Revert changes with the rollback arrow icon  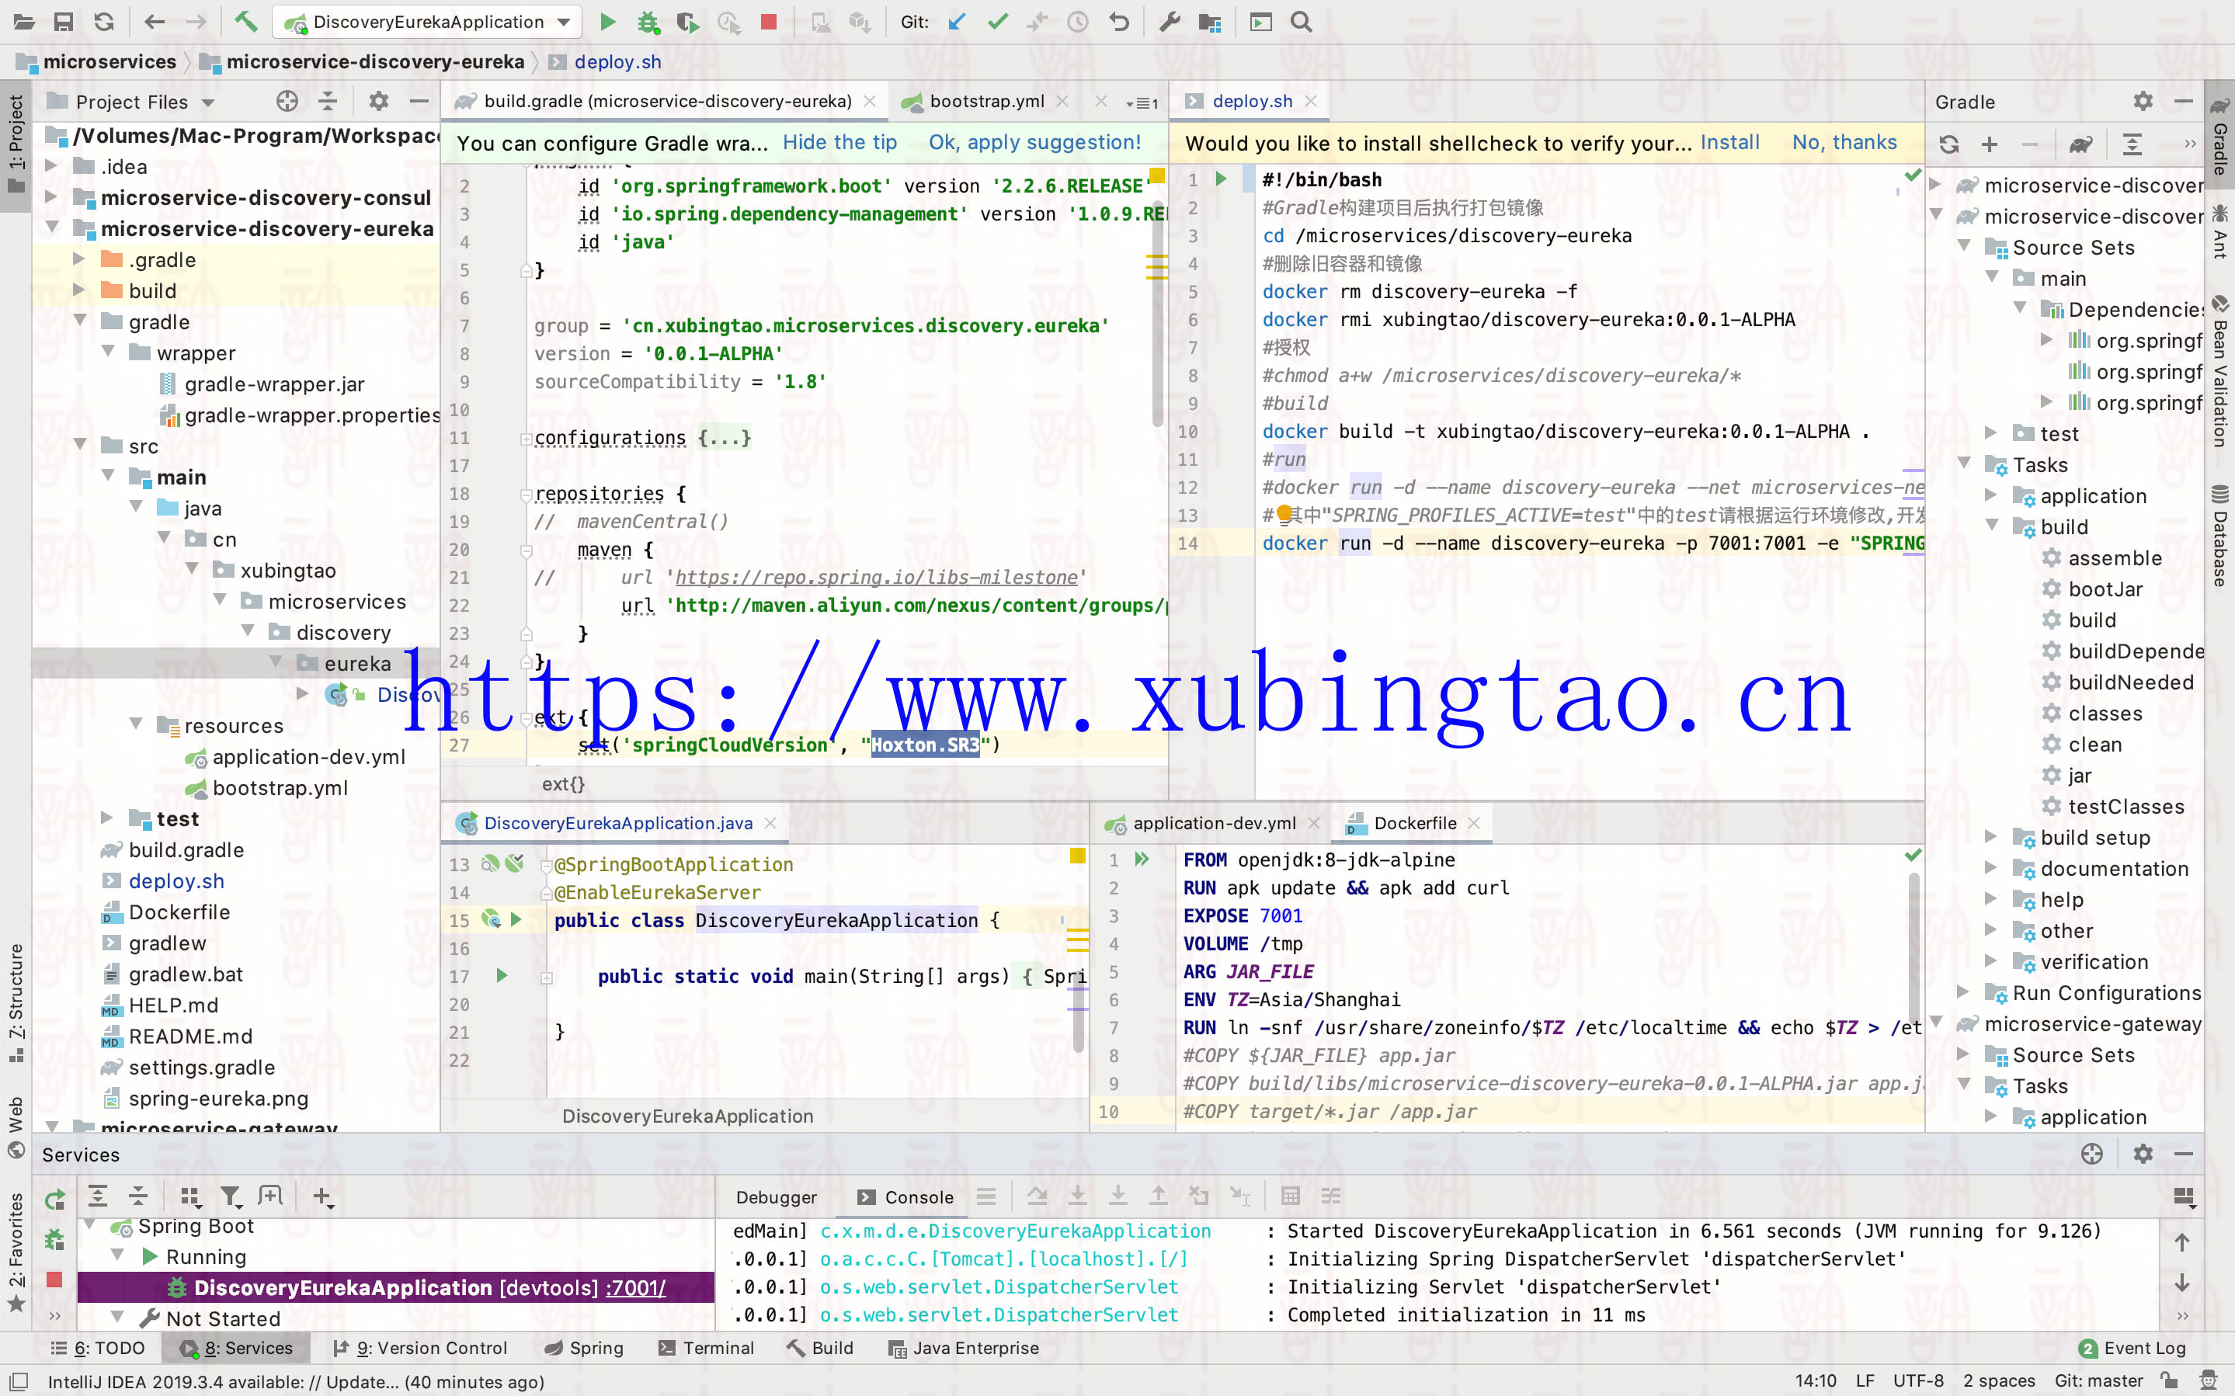coord(1119,23)
